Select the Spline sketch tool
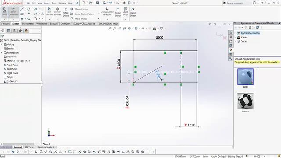The image size is (281, 158). 36,9
